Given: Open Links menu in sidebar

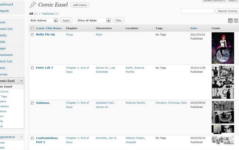Looking at the screenshot, I should 3,42.
